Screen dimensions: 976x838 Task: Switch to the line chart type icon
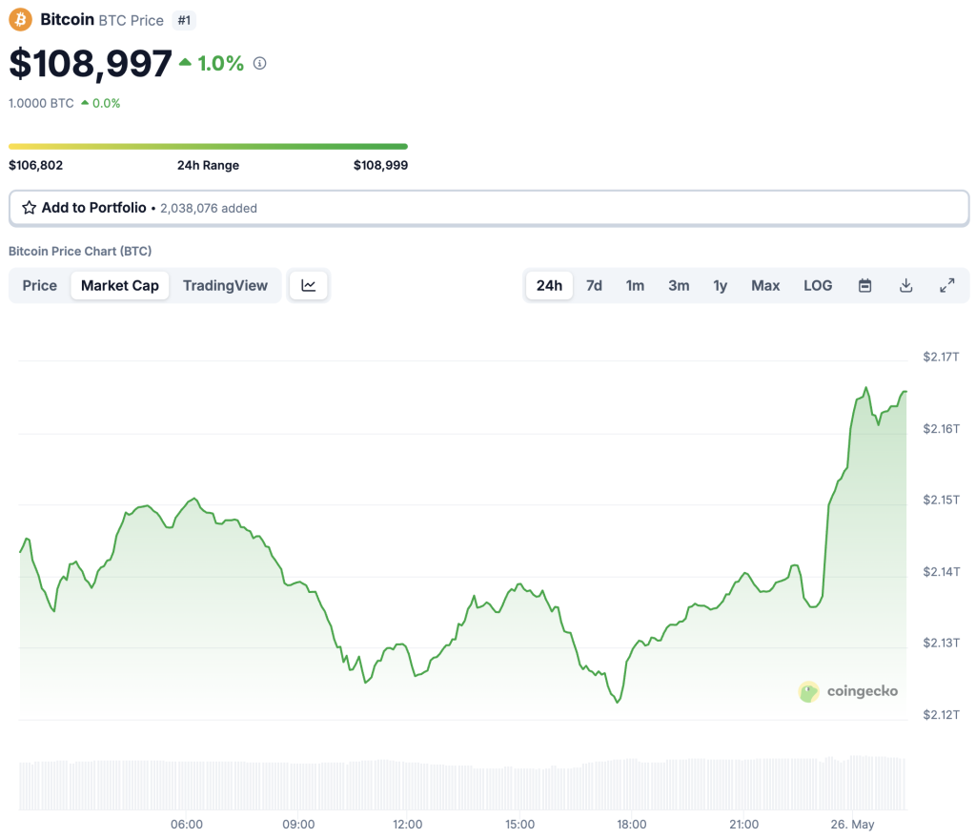(x=308, y=285)
